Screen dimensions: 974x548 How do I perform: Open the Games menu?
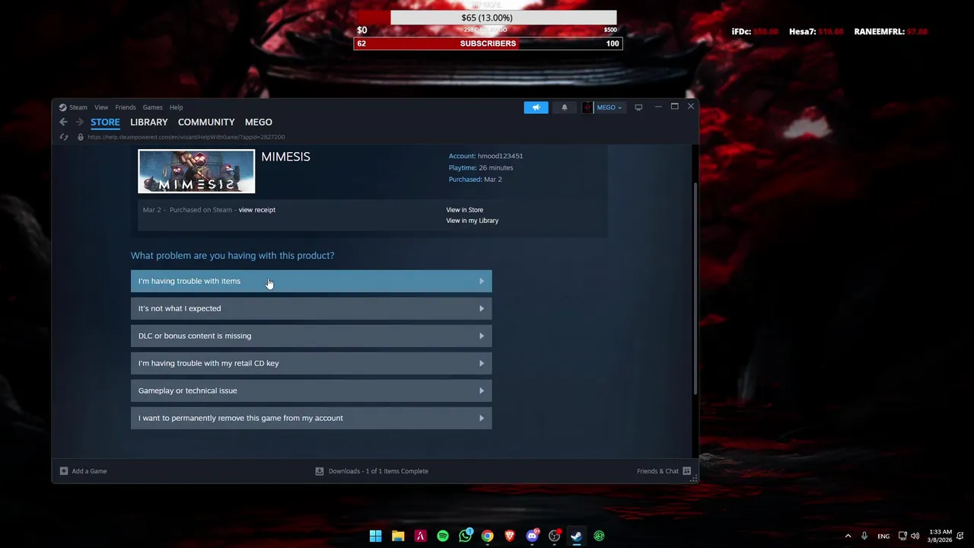click(153, 107)
